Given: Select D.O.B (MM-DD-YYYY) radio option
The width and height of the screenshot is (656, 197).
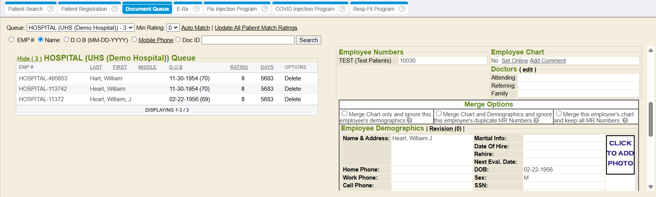Looking at the screenshot, I should pos(66,39).
